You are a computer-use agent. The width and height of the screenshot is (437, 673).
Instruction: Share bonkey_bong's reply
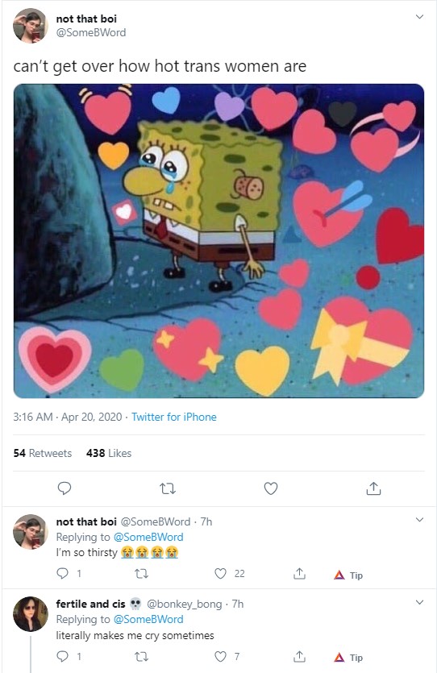(x=299, y=656)
